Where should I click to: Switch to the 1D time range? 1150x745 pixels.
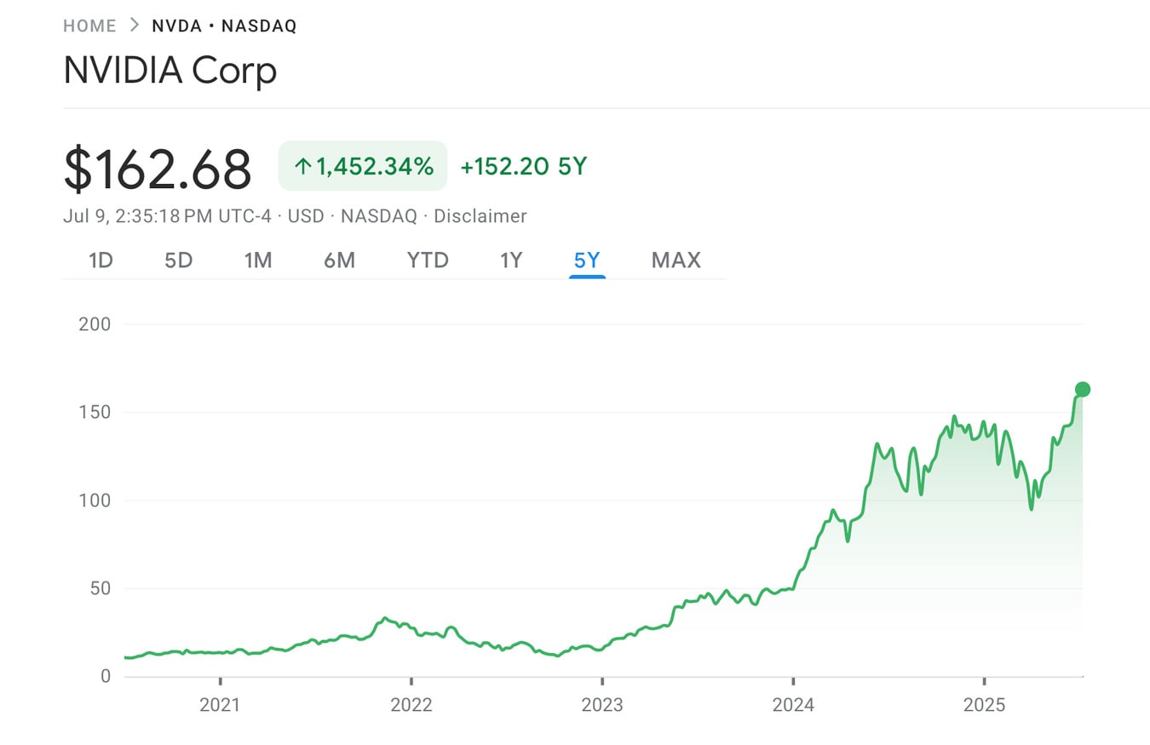click(x=100, y=261)
